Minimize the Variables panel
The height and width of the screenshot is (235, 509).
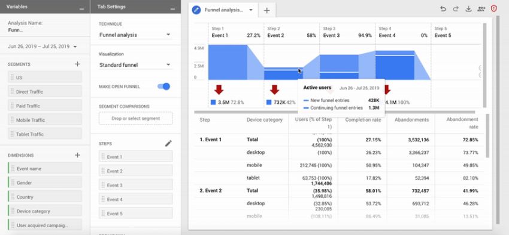82,8
